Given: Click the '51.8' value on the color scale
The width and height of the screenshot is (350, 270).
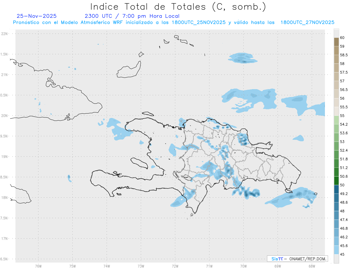Looking at the screenshot, I should click(x=344, y=159).
